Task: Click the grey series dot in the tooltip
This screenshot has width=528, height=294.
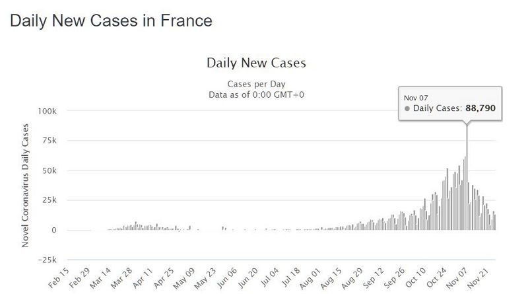Action: point(407,108)
